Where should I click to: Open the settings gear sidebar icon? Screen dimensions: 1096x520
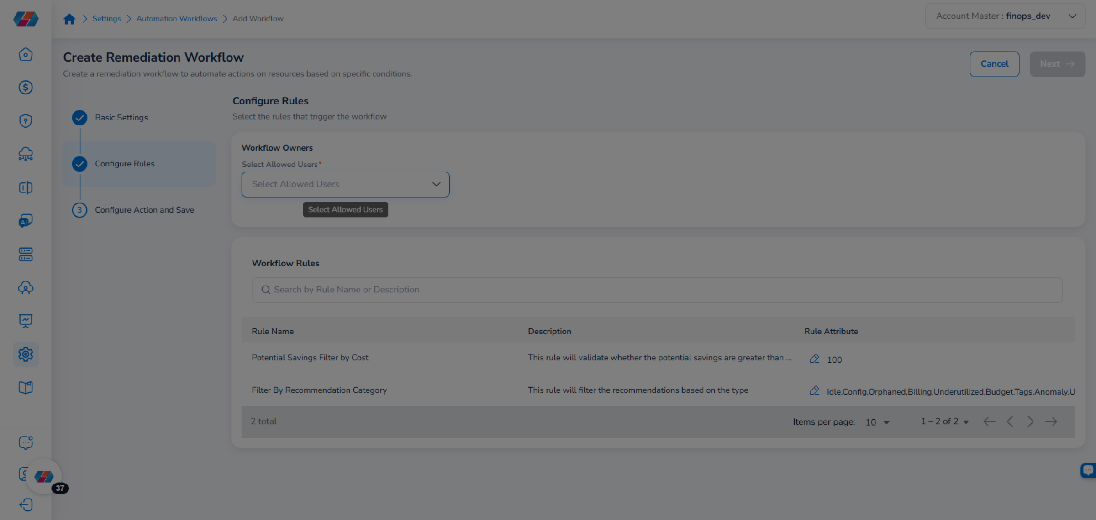pos(26,354)
